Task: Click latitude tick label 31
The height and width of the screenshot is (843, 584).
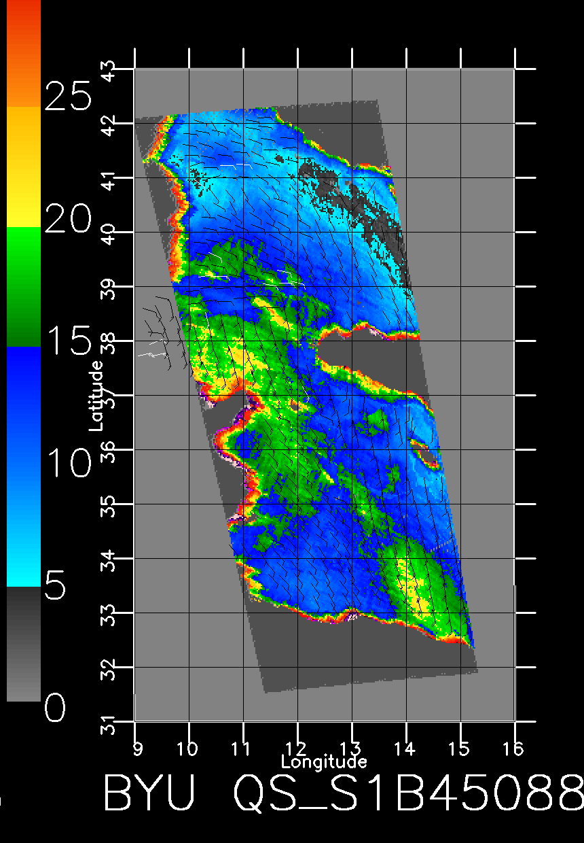Action: pos(109,723)
